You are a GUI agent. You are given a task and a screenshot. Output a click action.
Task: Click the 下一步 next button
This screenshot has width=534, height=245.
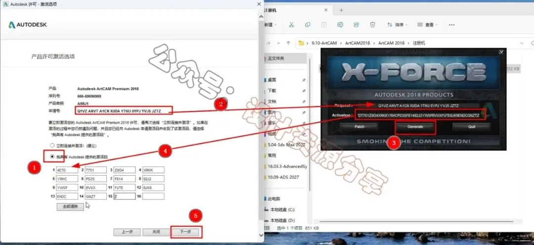point(185,232)
